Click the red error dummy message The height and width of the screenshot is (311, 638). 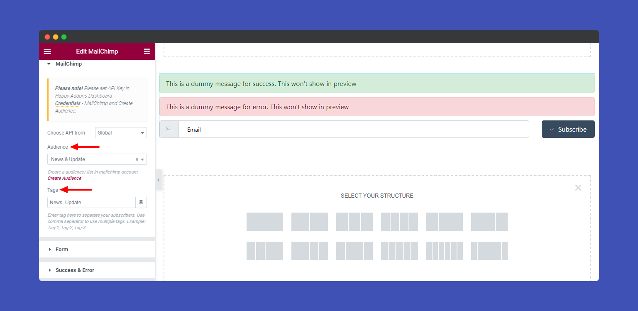tap(377, 107)
